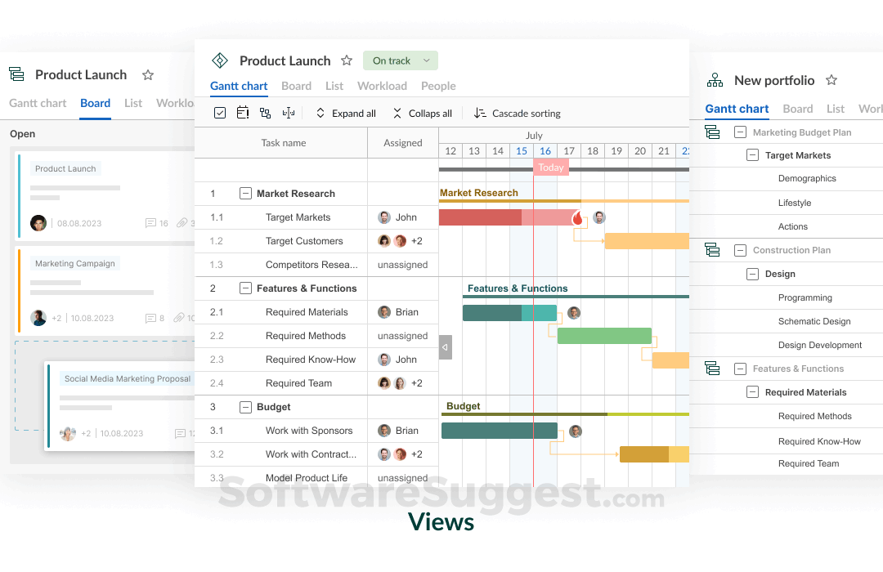Screen dimensions: 883x572
Task: Click the left arrow handle on timeline edge
Action: tap(446, 347)
